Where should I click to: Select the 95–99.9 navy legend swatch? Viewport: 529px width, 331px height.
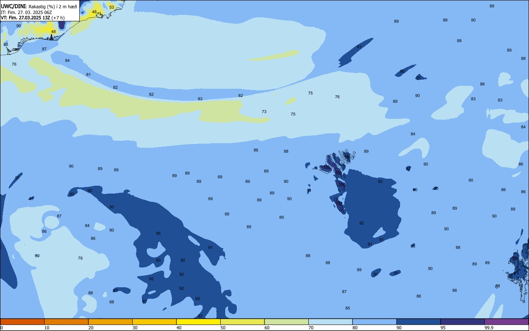pos(462,322)
